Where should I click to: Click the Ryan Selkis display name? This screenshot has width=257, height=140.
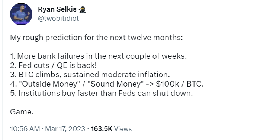click(57, 9)
